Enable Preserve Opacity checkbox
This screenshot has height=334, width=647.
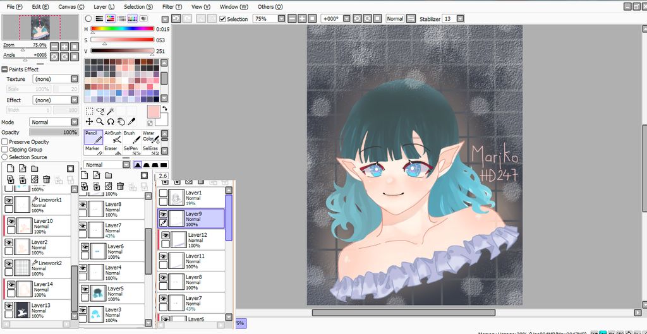5,142
